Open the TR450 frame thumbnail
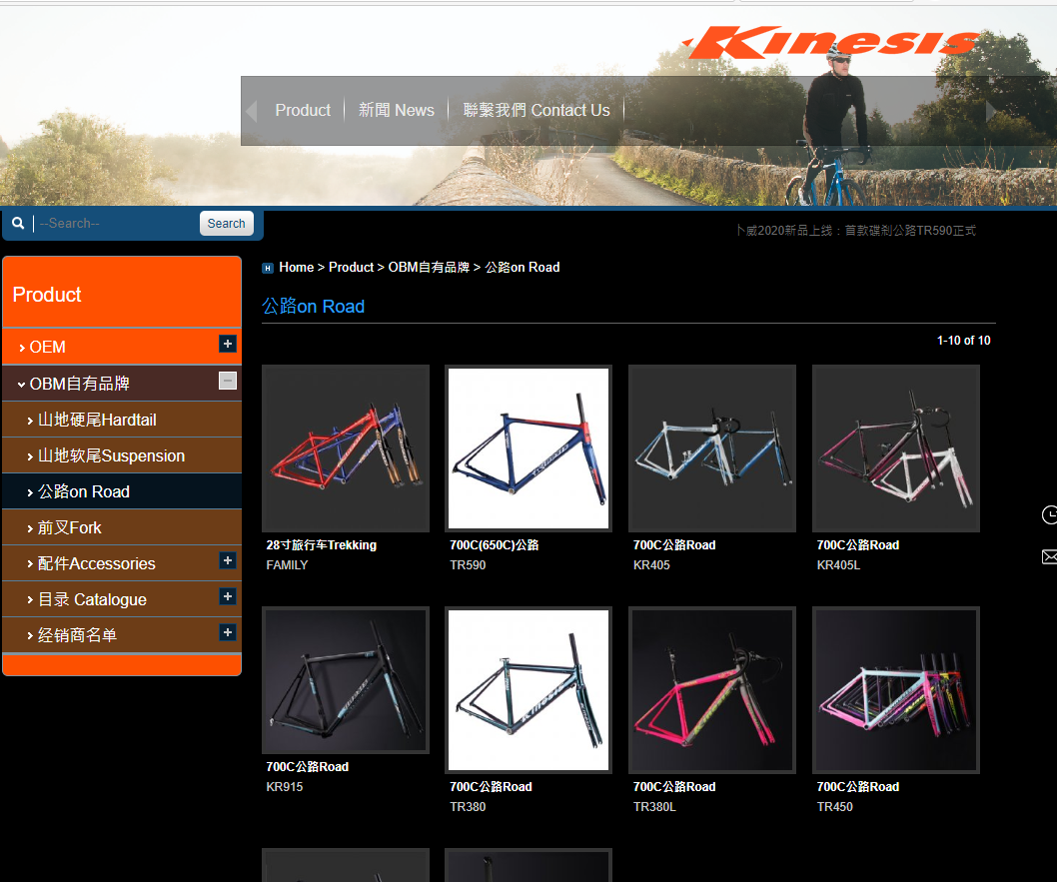Image resolution: width=1057 pixels, height=882 pixels. tap(896, 690)
